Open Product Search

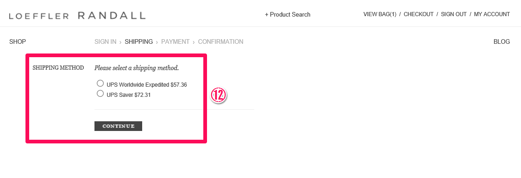[x=288, y=15]
